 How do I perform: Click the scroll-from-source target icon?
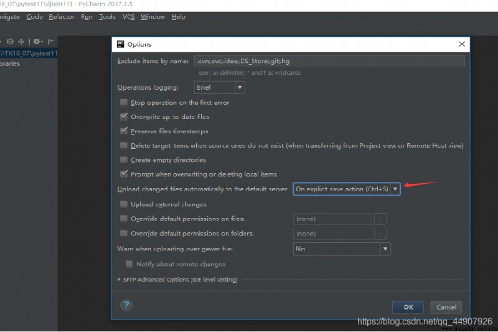[10, 42]
